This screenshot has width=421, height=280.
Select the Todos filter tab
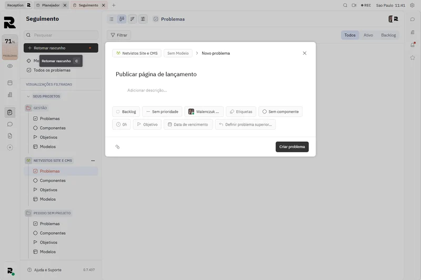coord(350,35)
